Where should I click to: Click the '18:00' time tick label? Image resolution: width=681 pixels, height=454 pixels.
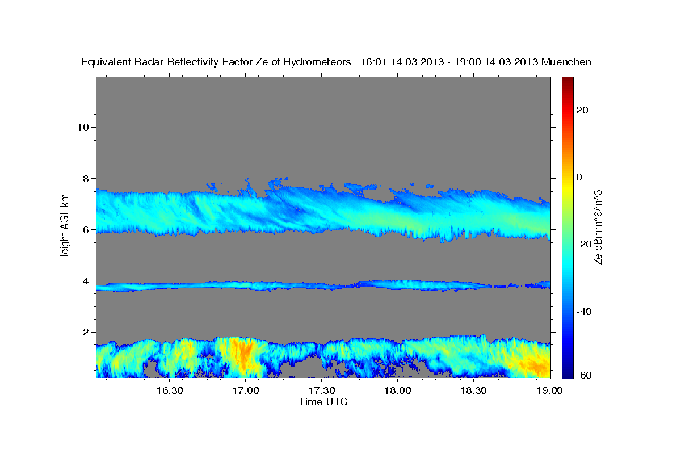(398, 390)
